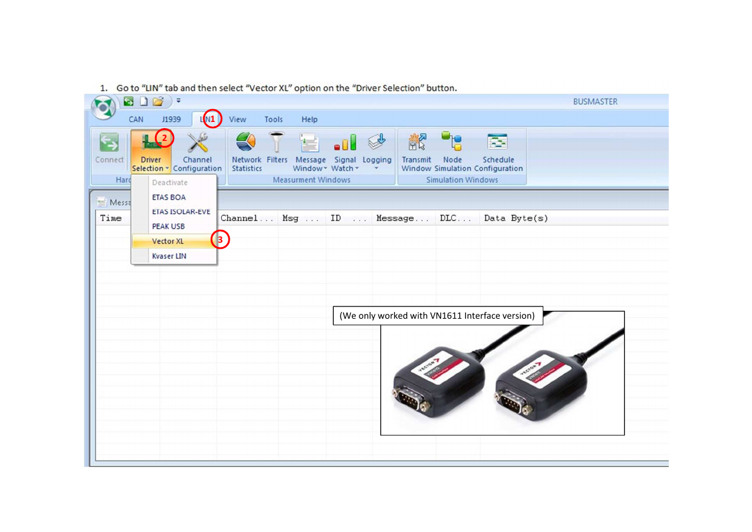Open Channel Configuration wrench icon
The width and height of the screenshot is (752, 532).
197,142
